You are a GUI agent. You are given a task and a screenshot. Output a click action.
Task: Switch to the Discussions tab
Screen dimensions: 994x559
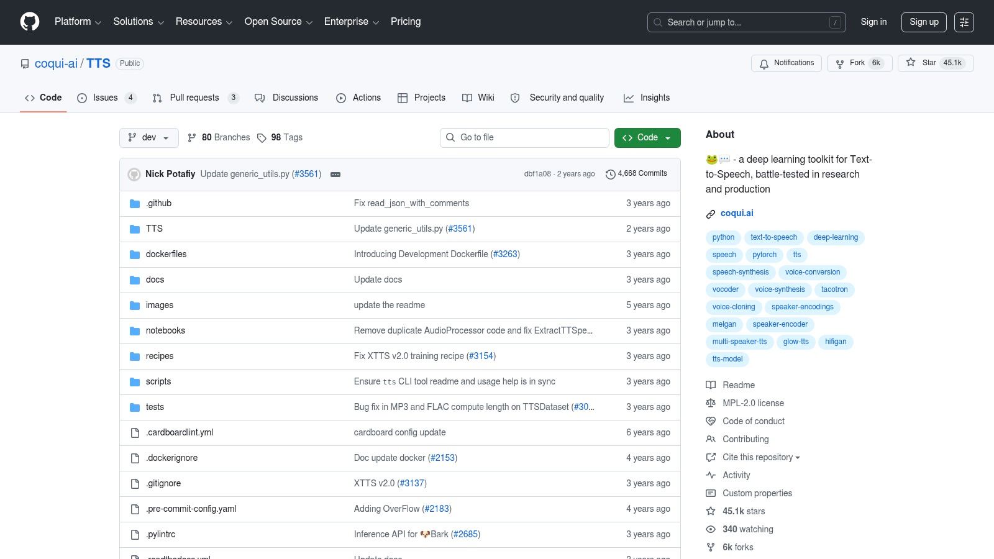point(286,98)
